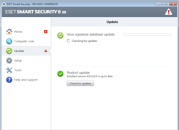
Task: Click the green checkmark Product update icon
Action: (x=60, y=74)
